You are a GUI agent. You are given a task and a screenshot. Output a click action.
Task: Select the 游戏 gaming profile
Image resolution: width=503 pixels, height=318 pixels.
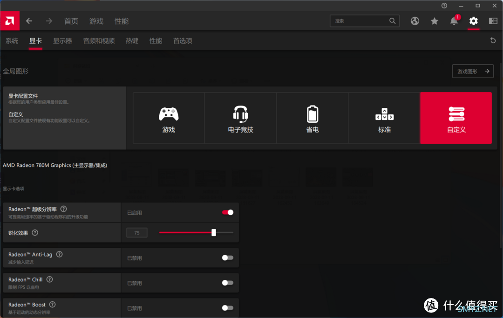point(169,118)
